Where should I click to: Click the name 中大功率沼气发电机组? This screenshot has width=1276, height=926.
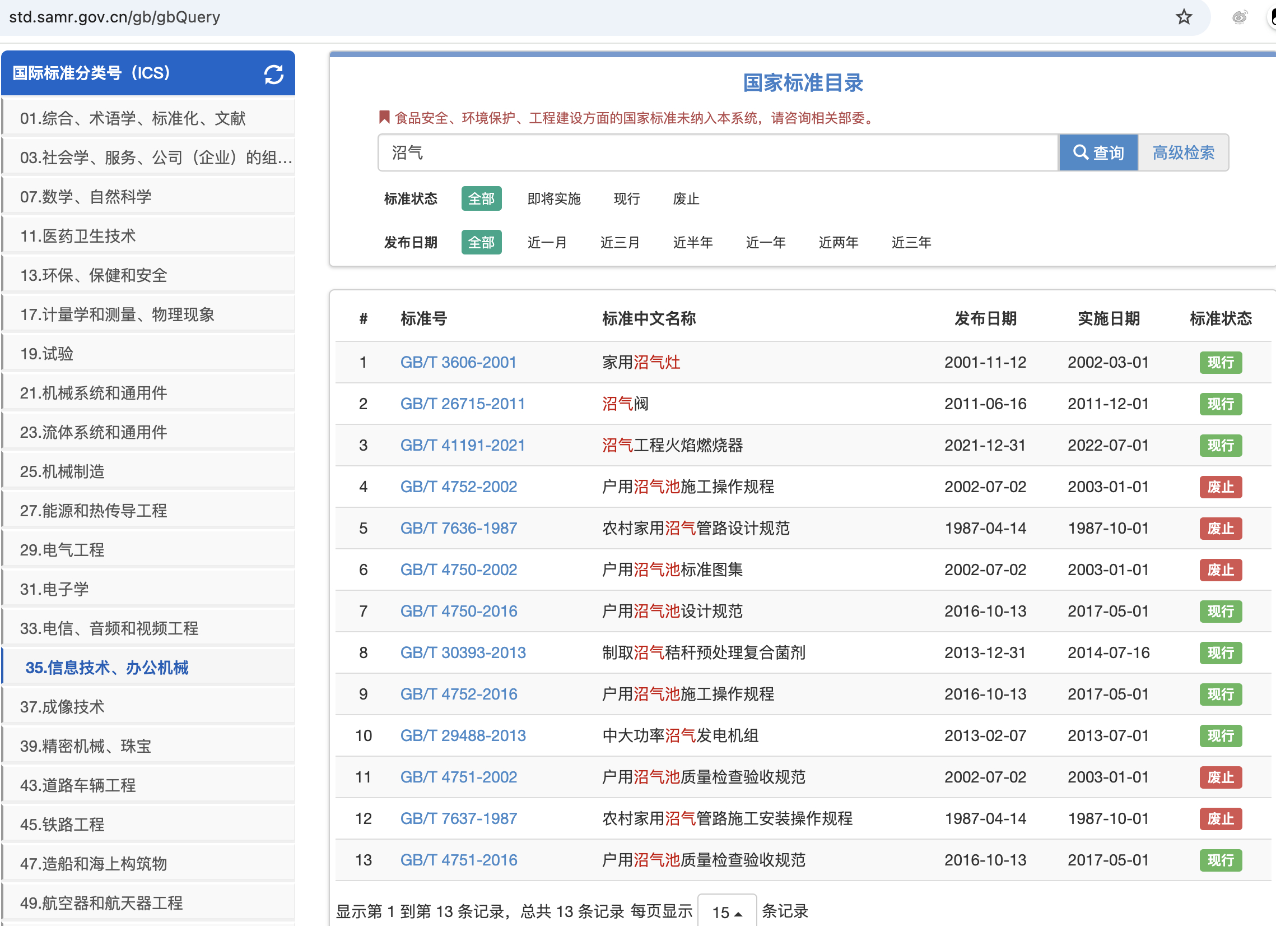(680, 735)
